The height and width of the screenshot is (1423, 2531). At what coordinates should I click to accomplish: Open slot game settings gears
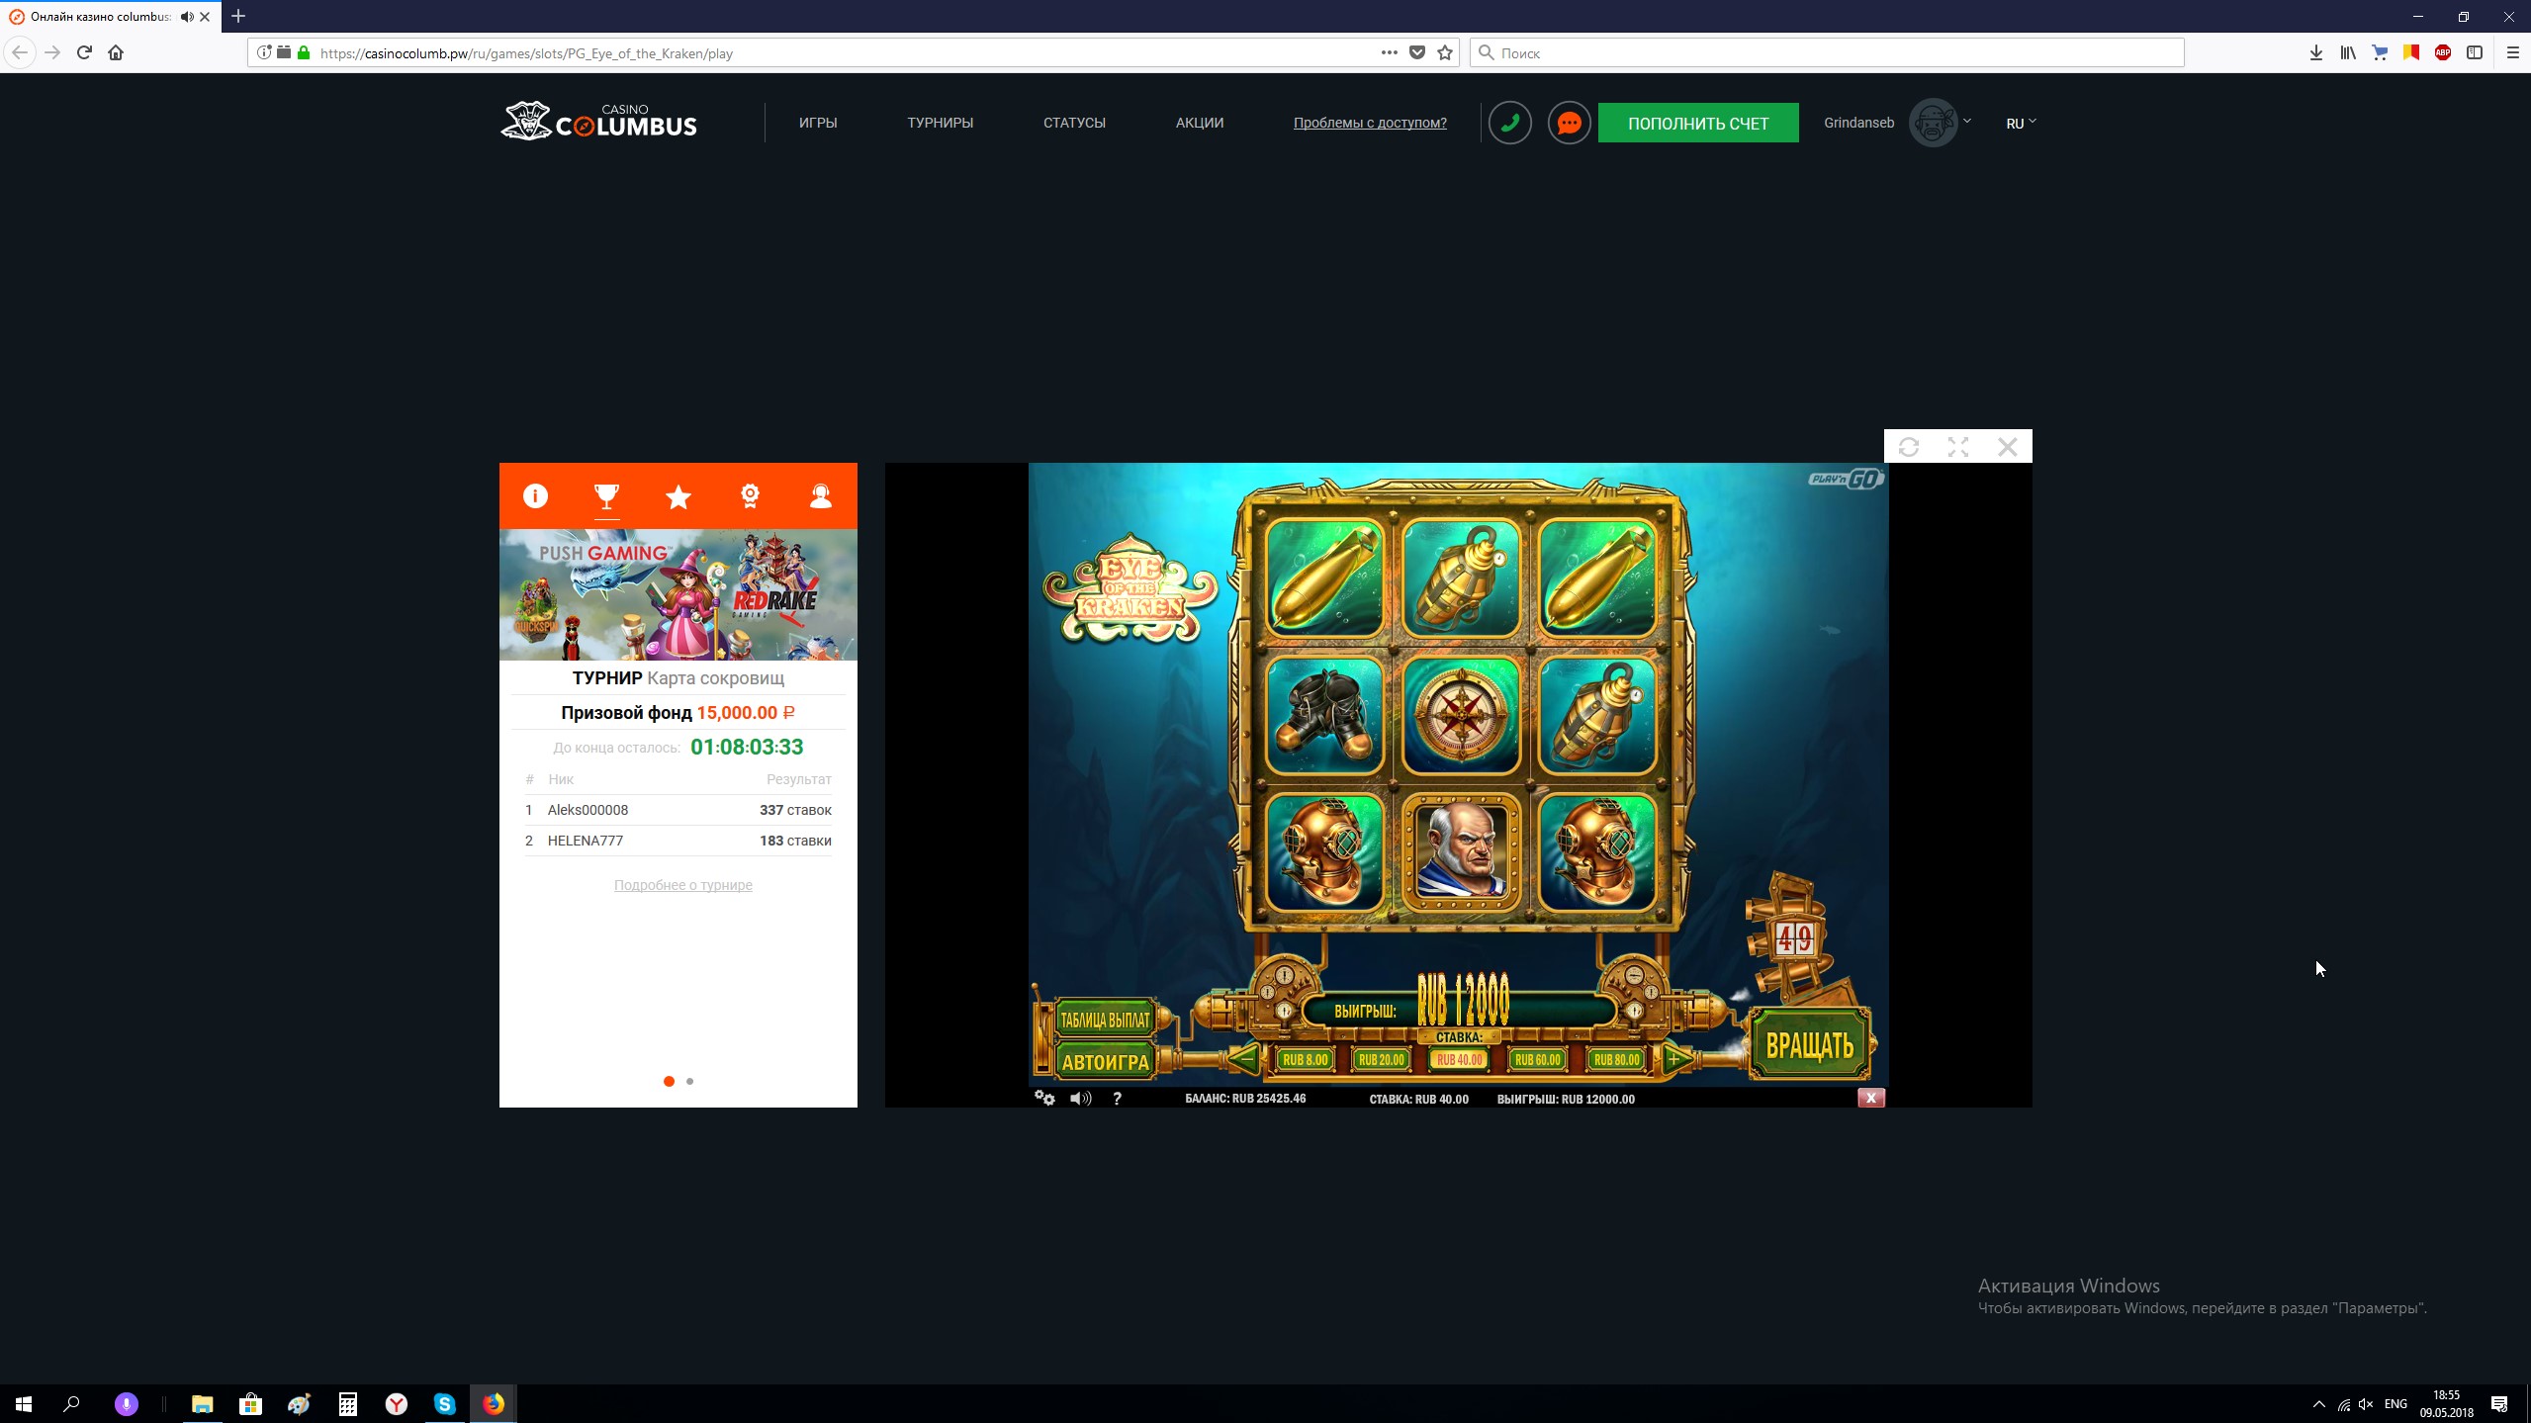pyautogui.click(x=1044, y=1098)
